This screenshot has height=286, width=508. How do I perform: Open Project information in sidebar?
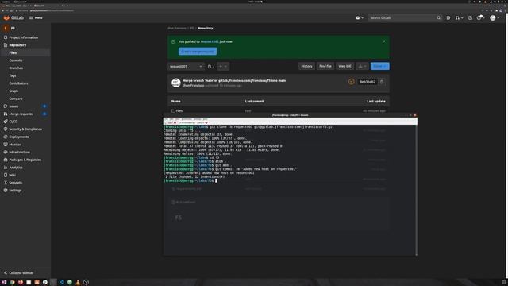tap(23, 37)
